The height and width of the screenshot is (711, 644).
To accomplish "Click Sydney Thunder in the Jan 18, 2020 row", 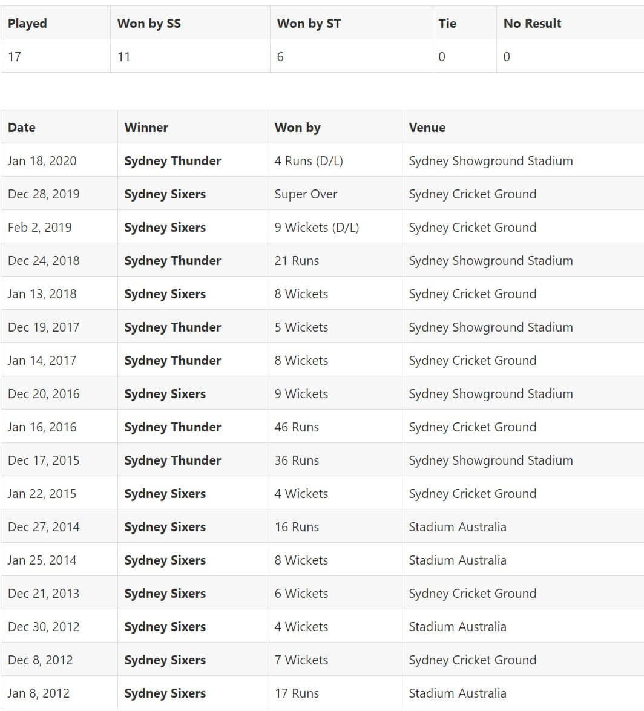I will [172, 161].
